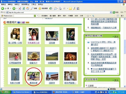Open the 工具 (Tools) menu
This screenshot has height=94, width=126.
point(34,5)
